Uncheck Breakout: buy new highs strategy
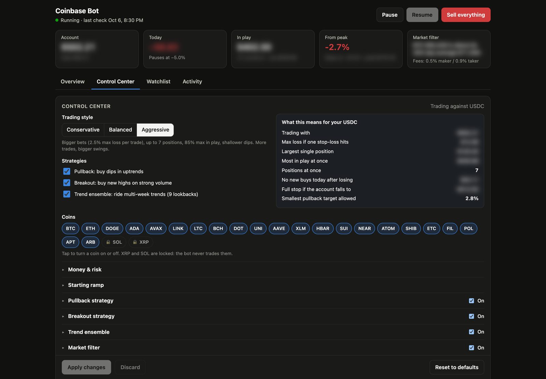This screenshot has height=379, width=546. [67, 183]
